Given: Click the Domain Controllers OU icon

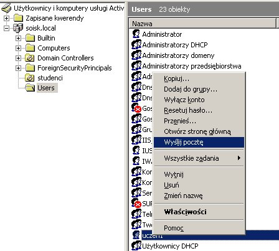Looking at the screenshot, I should [x=30, y=58].
